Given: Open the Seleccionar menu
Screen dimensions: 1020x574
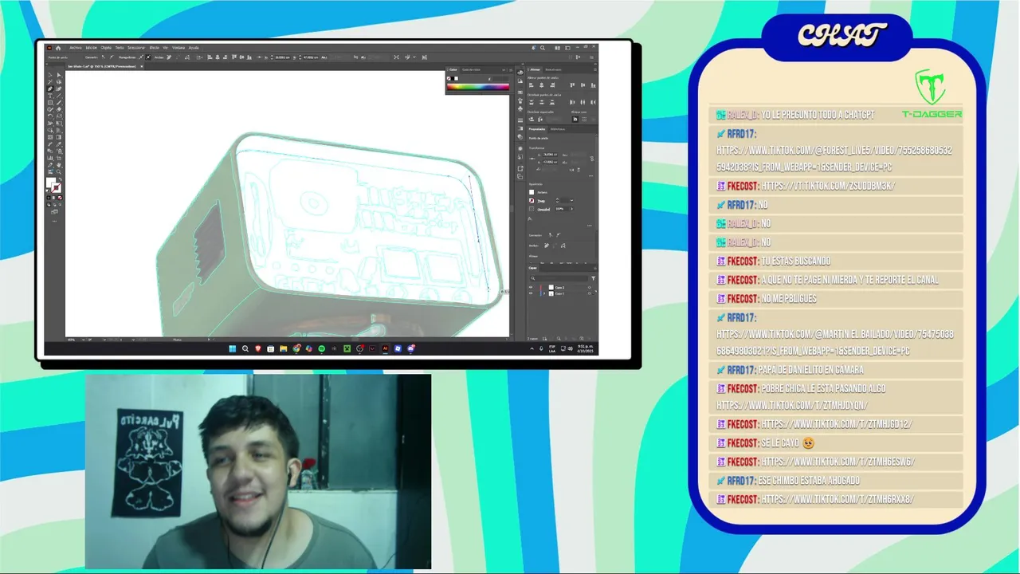Looking at the screenshot, I should (136, 48).
